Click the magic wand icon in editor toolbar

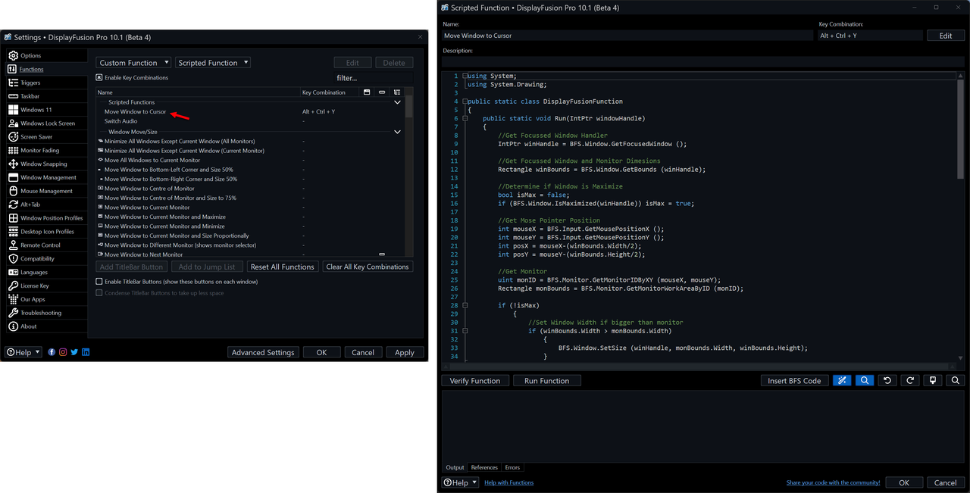tap(842, 380)
